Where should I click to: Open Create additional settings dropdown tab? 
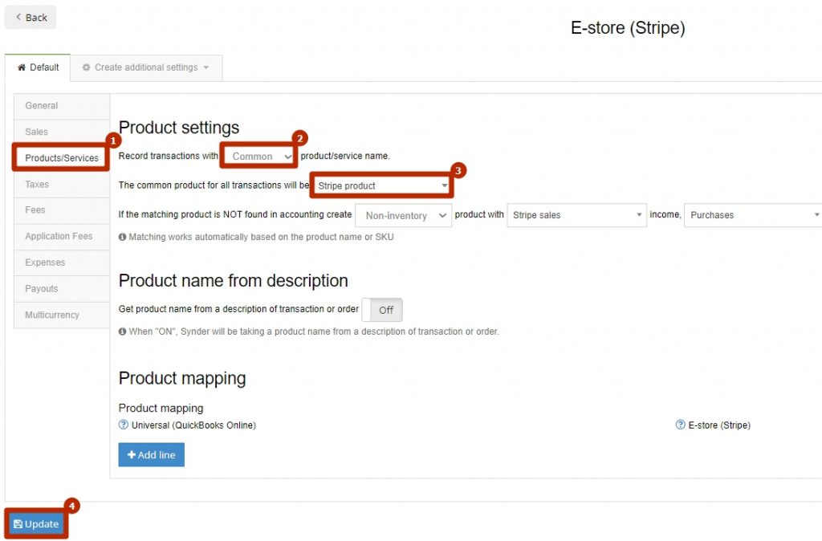[x=146, y=67]
